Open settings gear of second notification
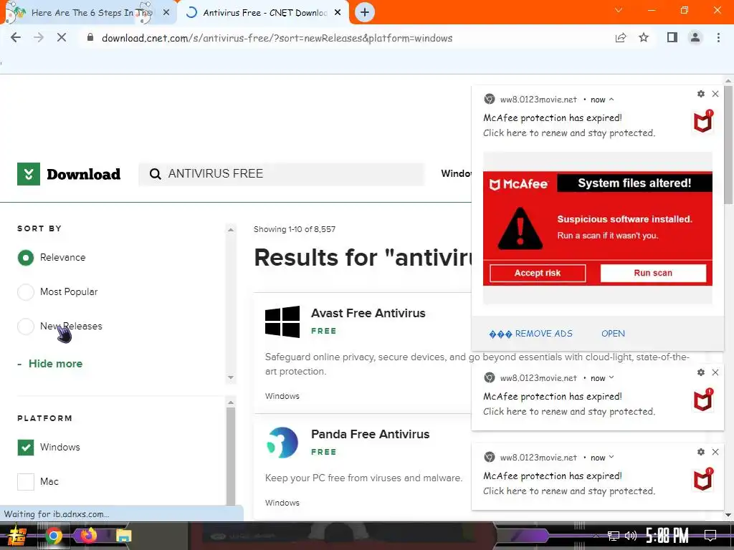 click(701, 372)
